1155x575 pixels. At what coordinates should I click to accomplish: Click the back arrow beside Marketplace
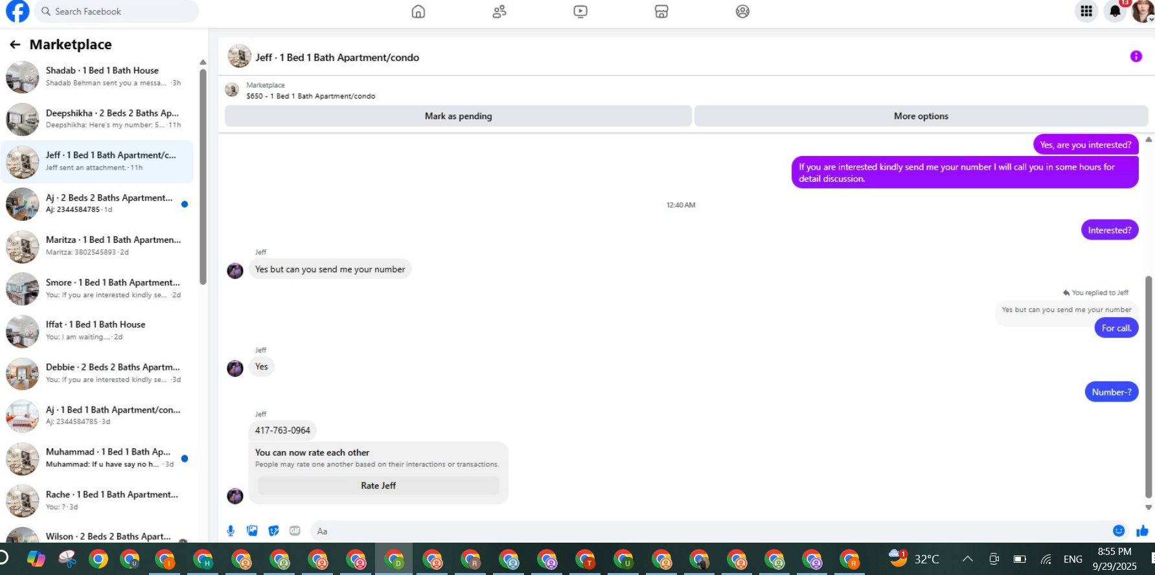pos(15,45)
